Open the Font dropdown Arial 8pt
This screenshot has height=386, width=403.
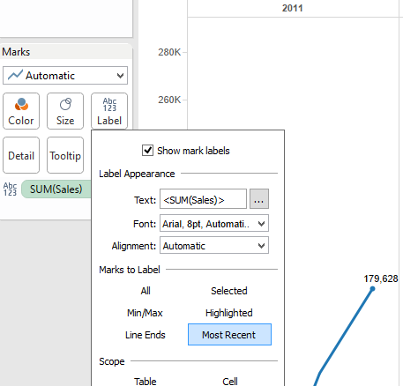(x=214, y=224)
